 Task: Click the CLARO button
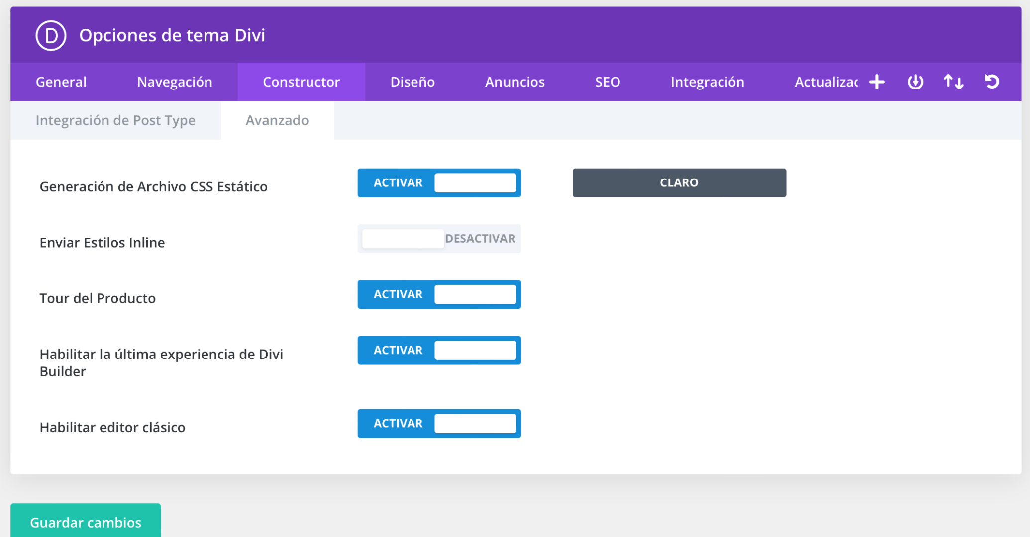679,183
